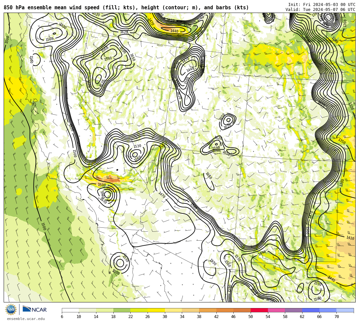The width and height of the screenshot is (359, 323).
Task: Click the 1350 contour label
Action: pyautogui.click(x=342, y=141)
